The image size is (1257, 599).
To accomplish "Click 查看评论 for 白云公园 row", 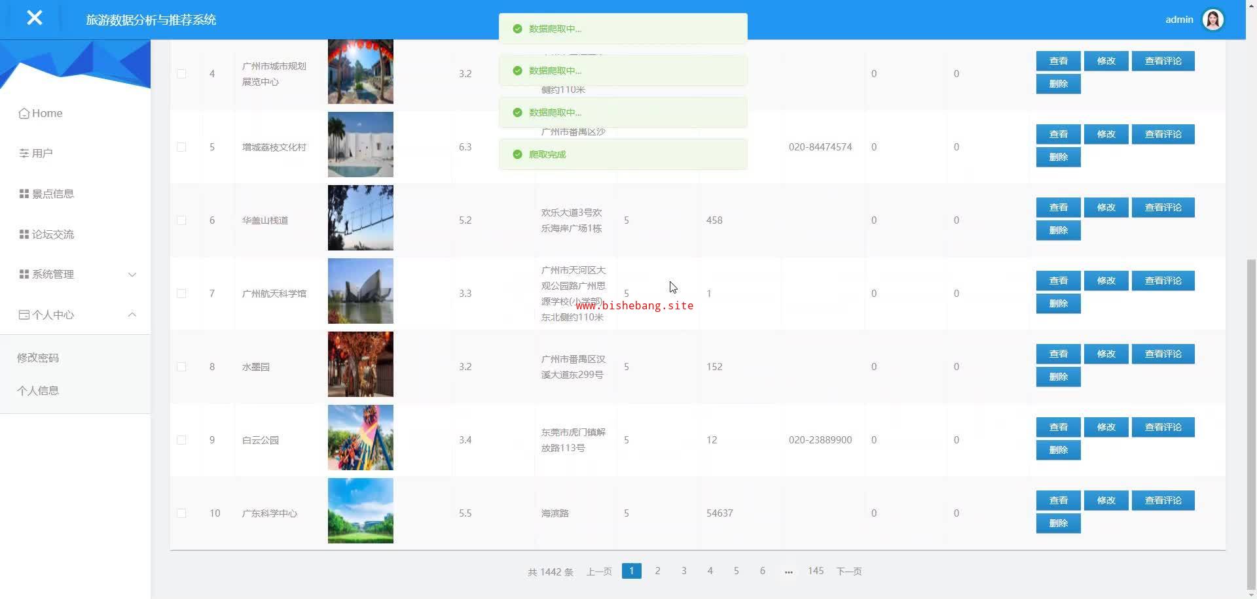I will [1163, 428].
